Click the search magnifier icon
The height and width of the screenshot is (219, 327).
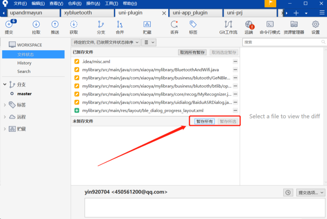(323, 42)
